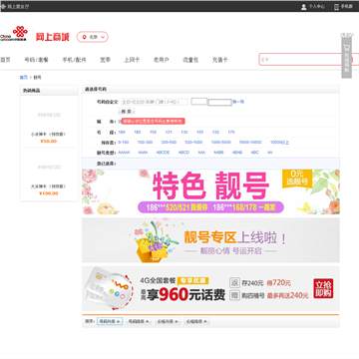This screenshot has width=359, height=359.
Task: Open the 特色靓号 pink banner
Action: click(210, 191)
